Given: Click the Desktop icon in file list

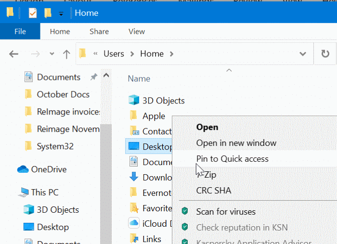Looking at the screenshot, I should point(134,146).
